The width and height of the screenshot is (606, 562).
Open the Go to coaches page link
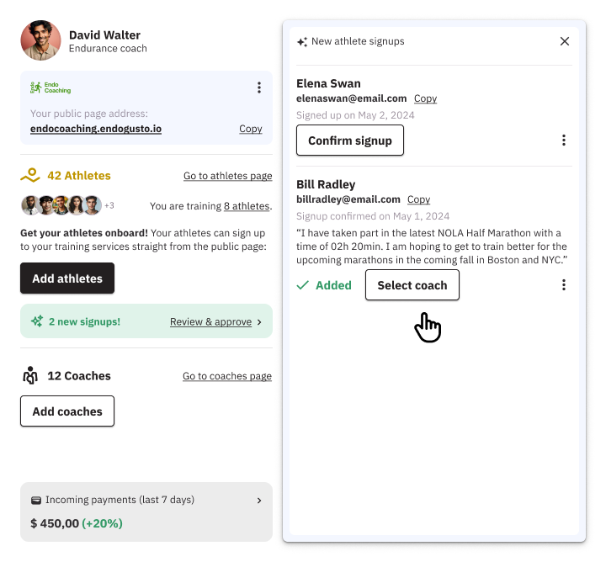click(x=227, y=376)
